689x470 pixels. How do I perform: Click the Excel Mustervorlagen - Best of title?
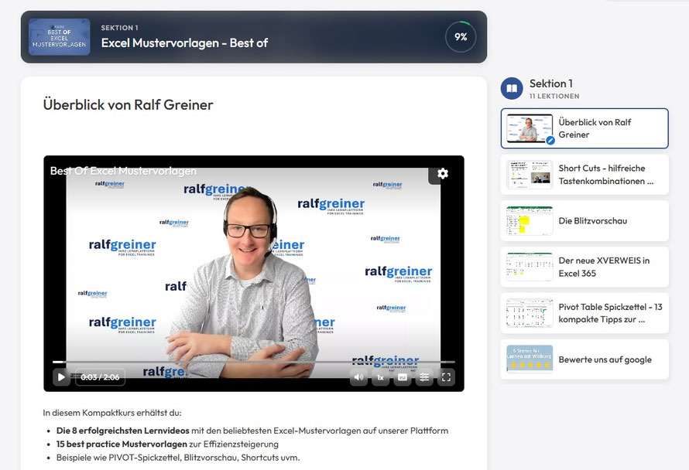pyautogui.click(x=184, y=43)
